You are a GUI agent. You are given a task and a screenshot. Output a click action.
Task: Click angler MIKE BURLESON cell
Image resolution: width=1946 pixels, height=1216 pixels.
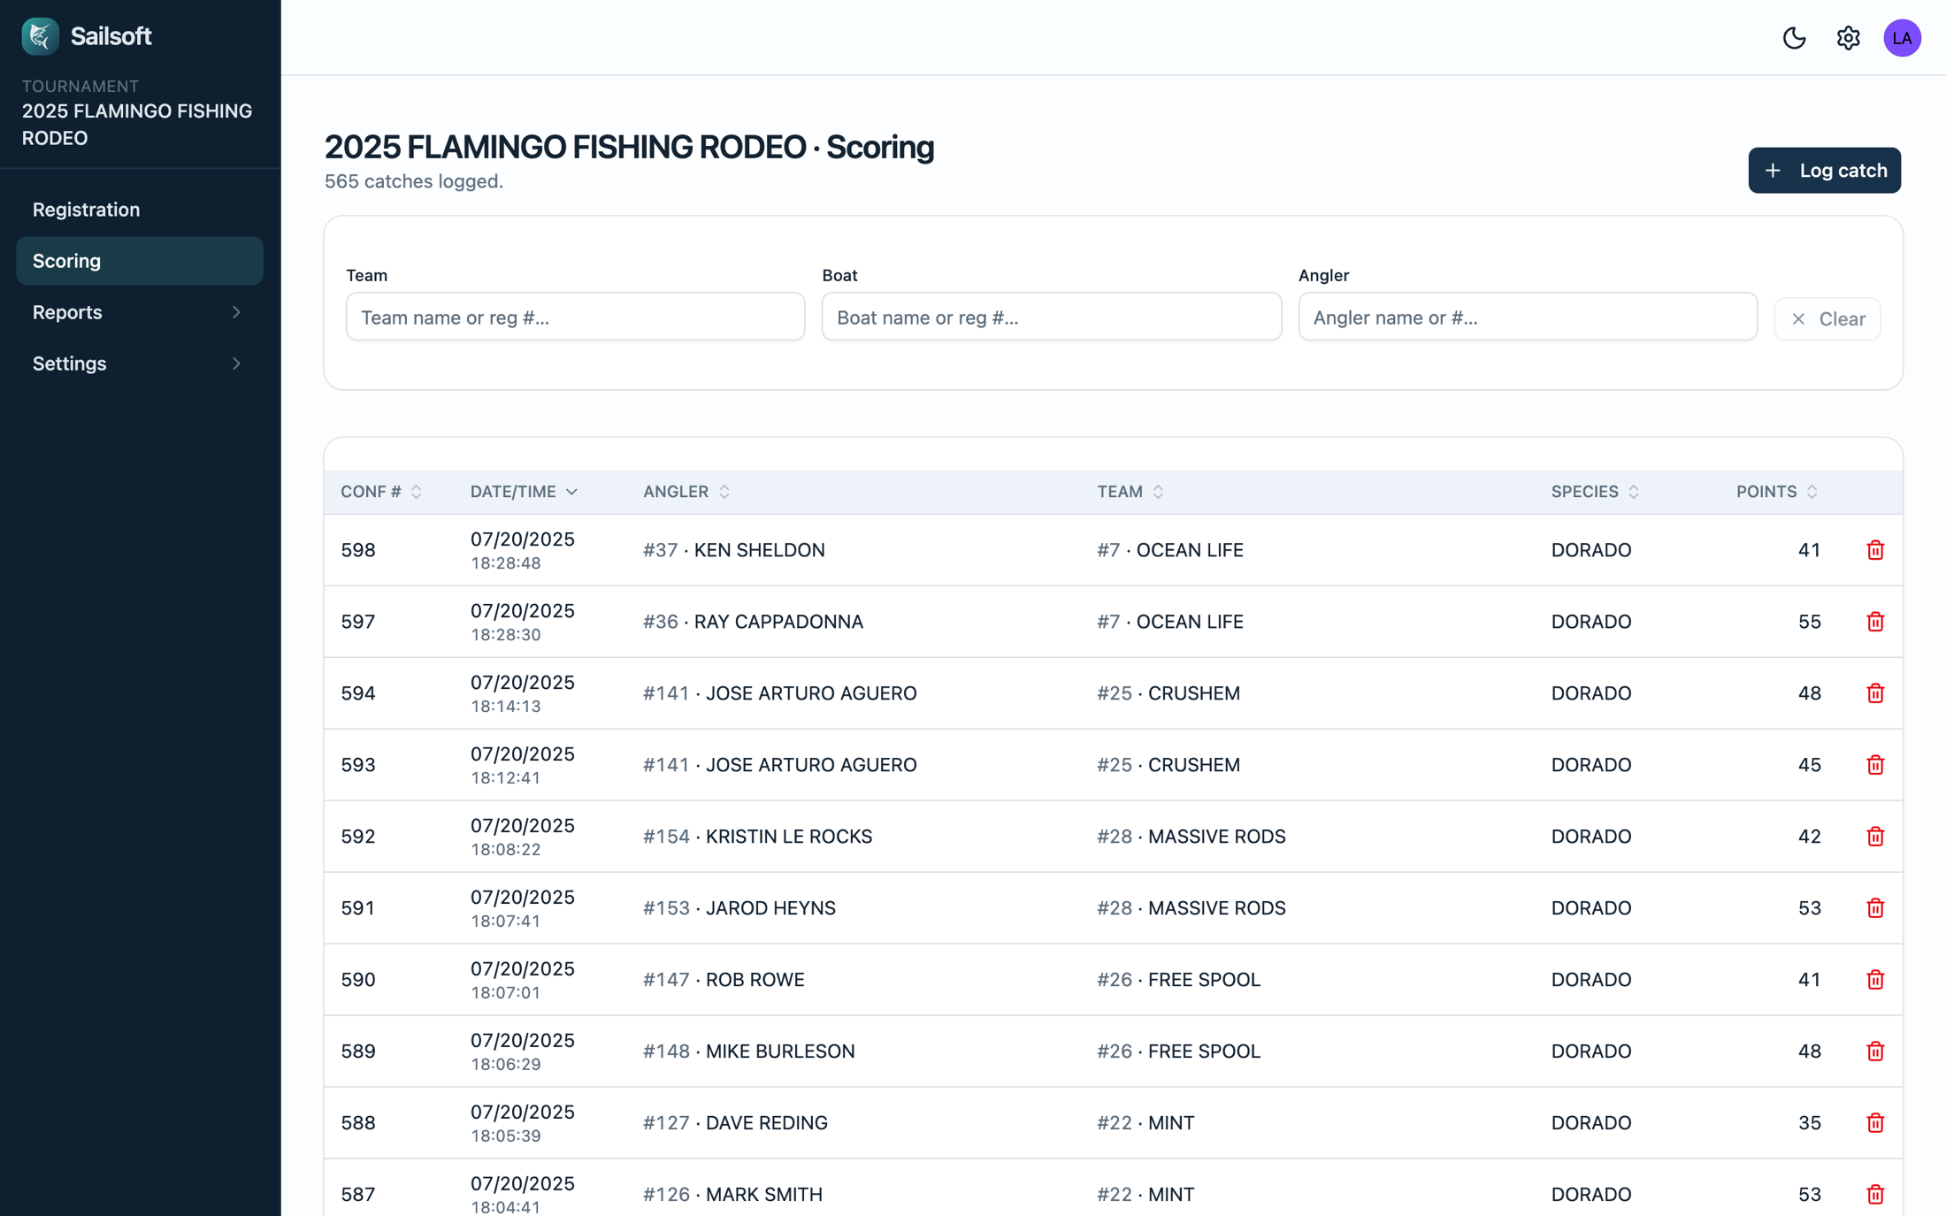[748, 1052]
